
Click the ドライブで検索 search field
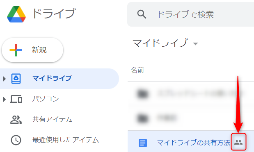coord(191,14)
